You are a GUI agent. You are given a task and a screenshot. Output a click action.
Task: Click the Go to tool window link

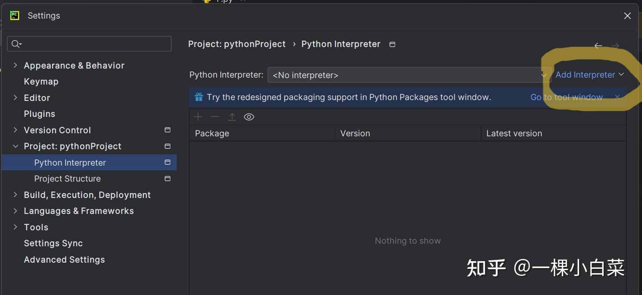[x=566, y=97]
